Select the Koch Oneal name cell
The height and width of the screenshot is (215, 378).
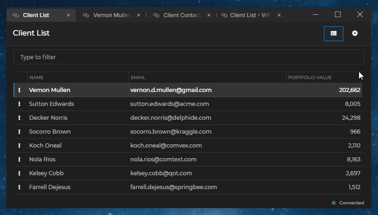45,146
